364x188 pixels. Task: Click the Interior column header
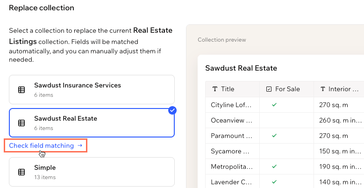339,89
